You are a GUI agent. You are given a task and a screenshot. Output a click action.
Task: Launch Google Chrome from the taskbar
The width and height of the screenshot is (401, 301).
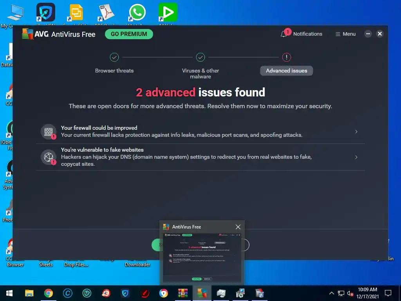(x=48, y=293)
